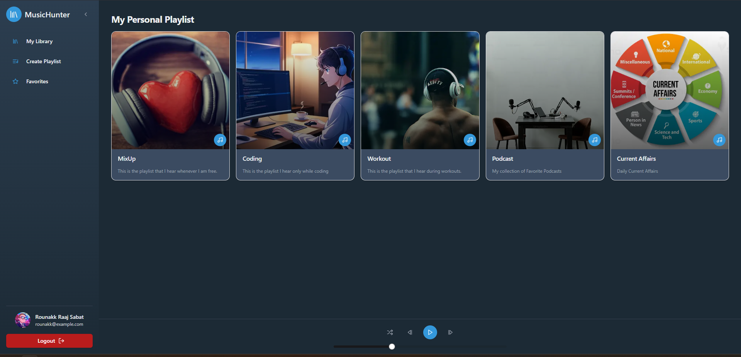Select Create Playlist in the sidebar
The image size is (741, 357).
43,61
